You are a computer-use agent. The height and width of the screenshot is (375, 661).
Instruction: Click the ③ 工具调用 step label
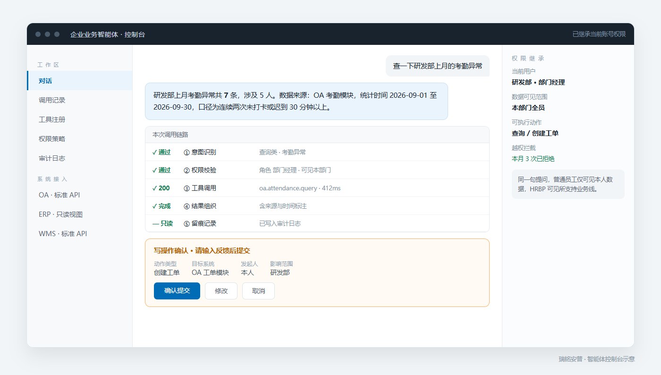tap(200, 188)
